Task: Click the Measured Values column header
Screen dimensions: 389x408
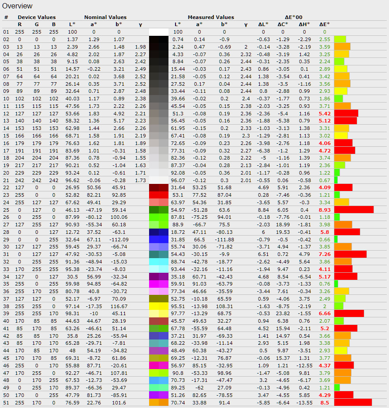Action: coord(211,17)
